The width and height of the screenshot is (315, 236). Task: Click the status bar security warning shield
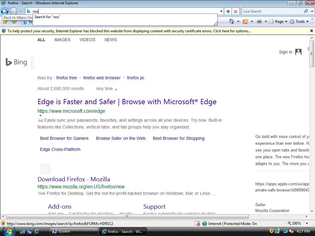point(3,223)
